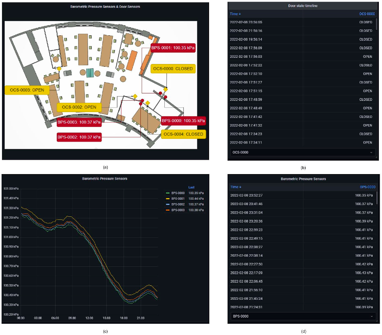Toggle BPS-0000 series in chart legend
Viewport: 382px width, 335px height.
pyautogui.click(x=179, y=193)
